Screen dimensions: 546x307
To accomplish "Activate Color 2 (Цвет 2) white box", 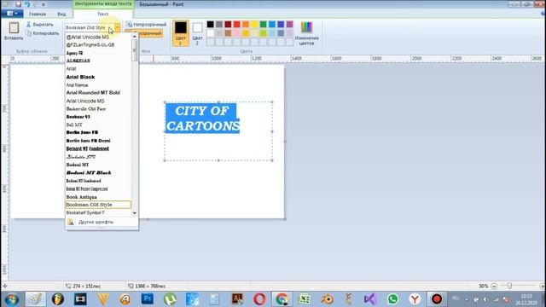I will click(x=197, y=33).
